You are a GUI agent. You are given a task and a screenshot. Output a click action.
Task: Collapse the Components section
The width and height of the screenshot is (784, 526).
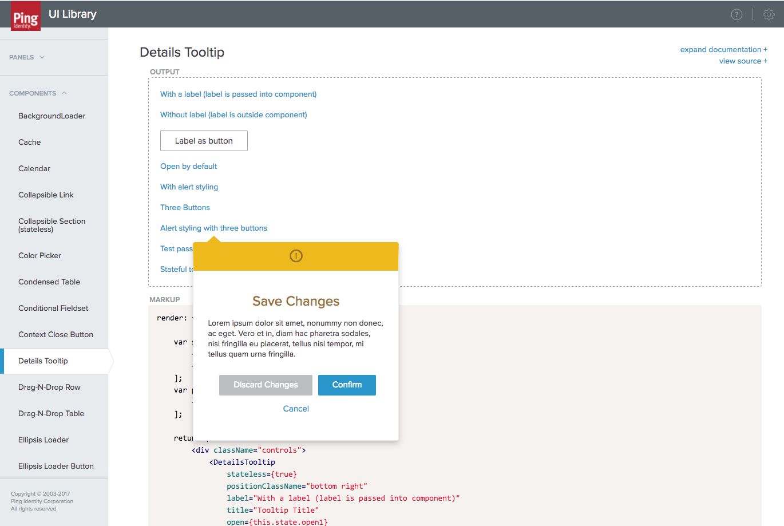click(x=38, y=93)
